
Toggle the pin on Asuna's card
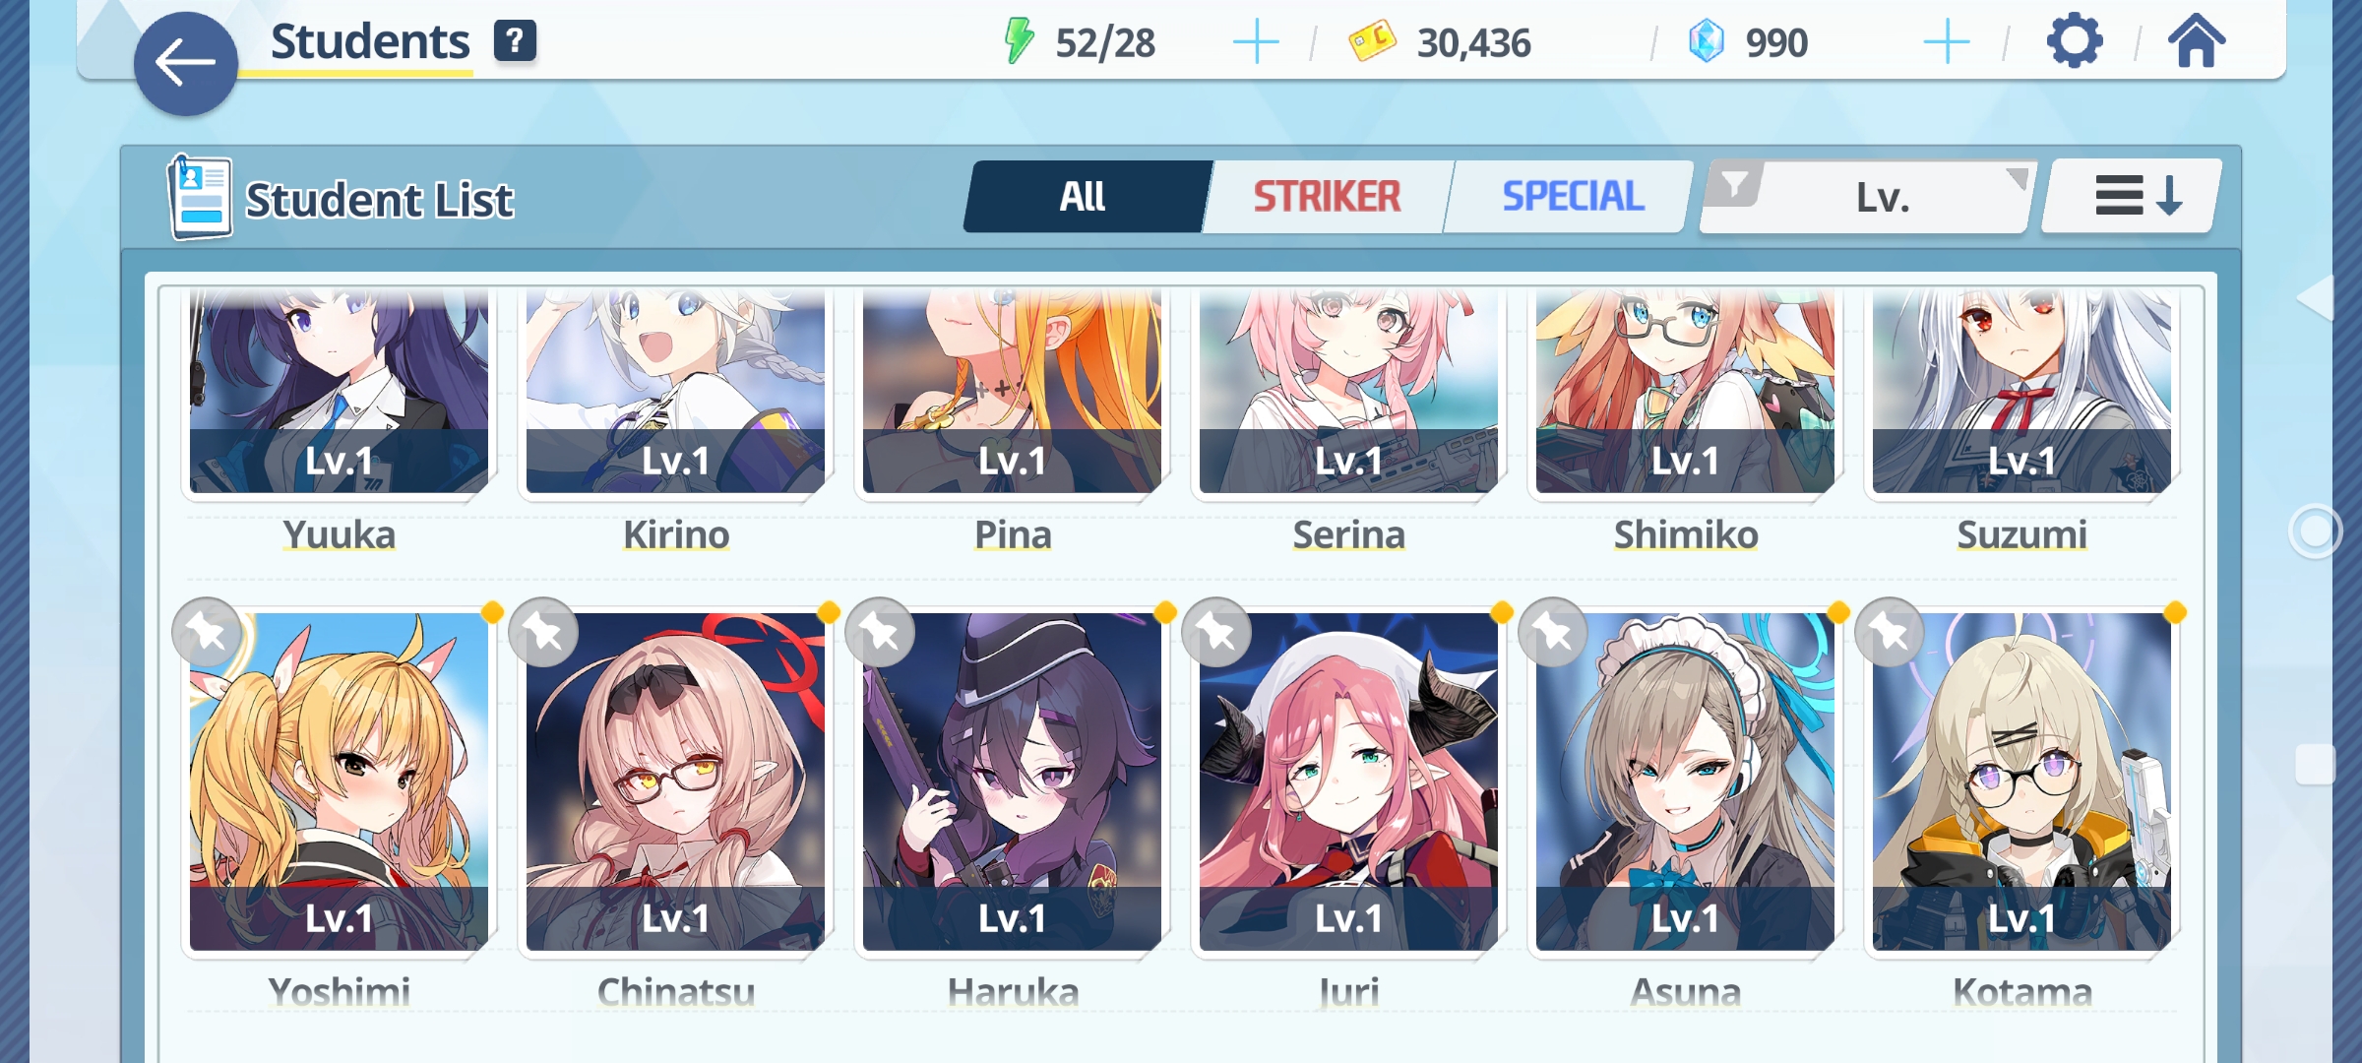click(1553, 632)
